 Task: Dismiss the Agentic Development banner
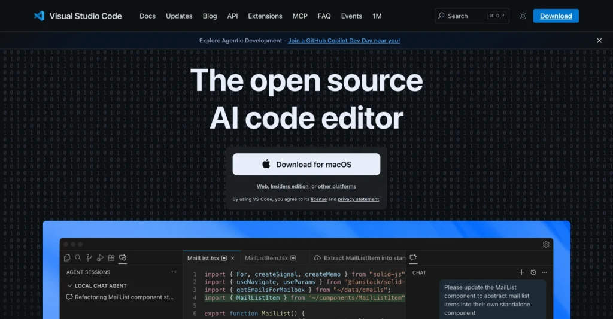(599, 41)
